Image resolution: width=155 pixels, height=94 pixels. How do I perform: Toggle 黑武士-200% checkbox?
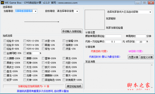click(x=5, y=67)
